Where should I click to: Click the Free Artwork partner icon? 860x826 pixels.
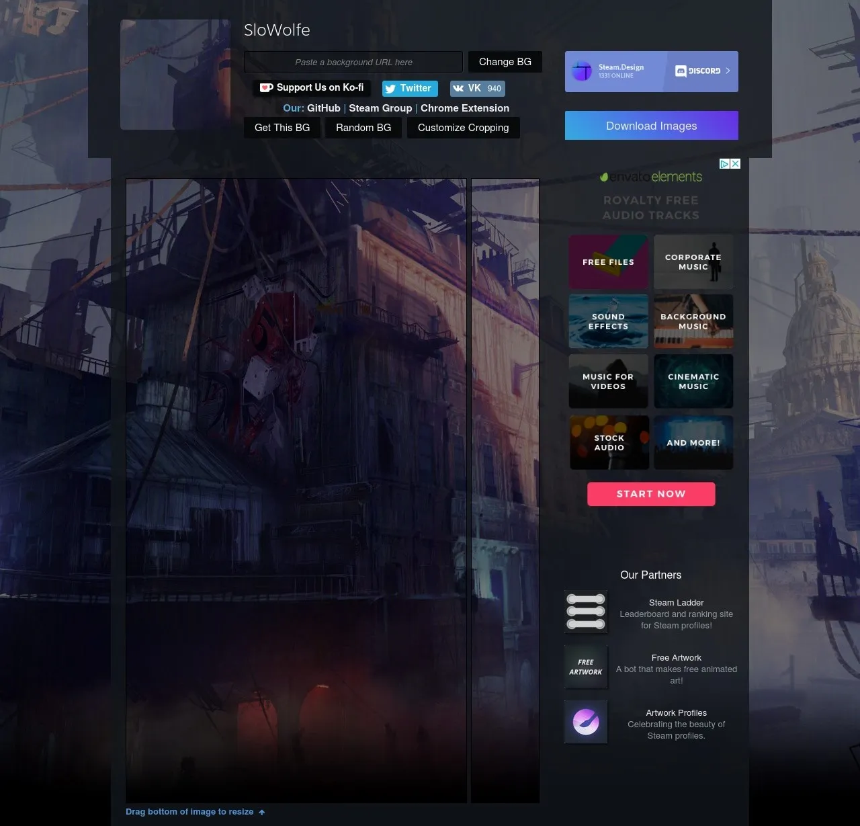(x=586, y=667)
